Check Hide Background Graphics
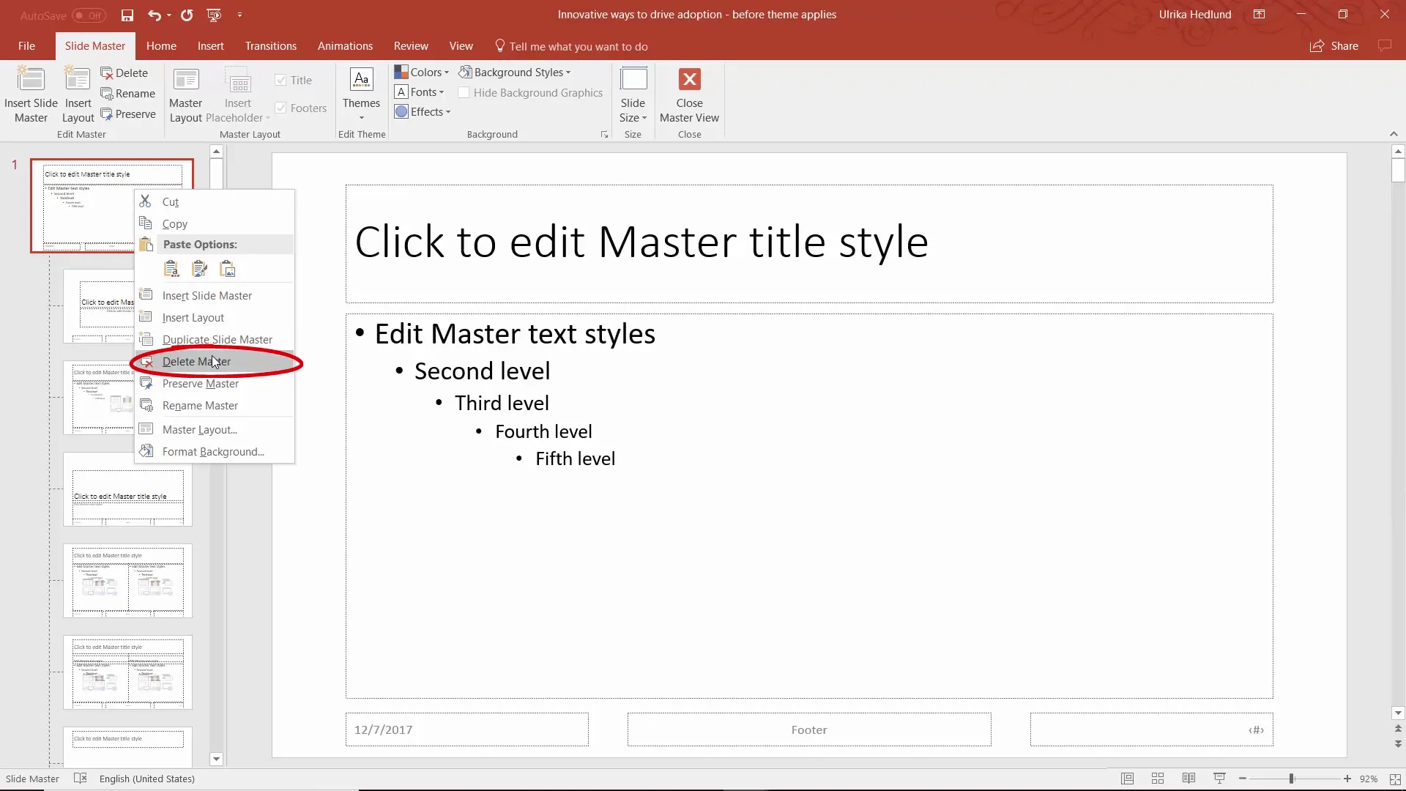1406x791 pixels. 464,93
